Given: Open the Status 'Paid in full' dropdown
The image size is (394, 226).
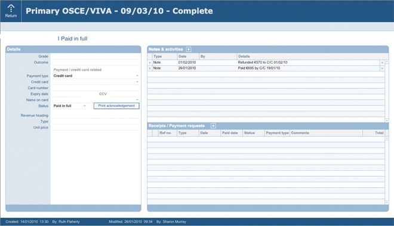Looking at the screenshot, I should tap(84, 106).
